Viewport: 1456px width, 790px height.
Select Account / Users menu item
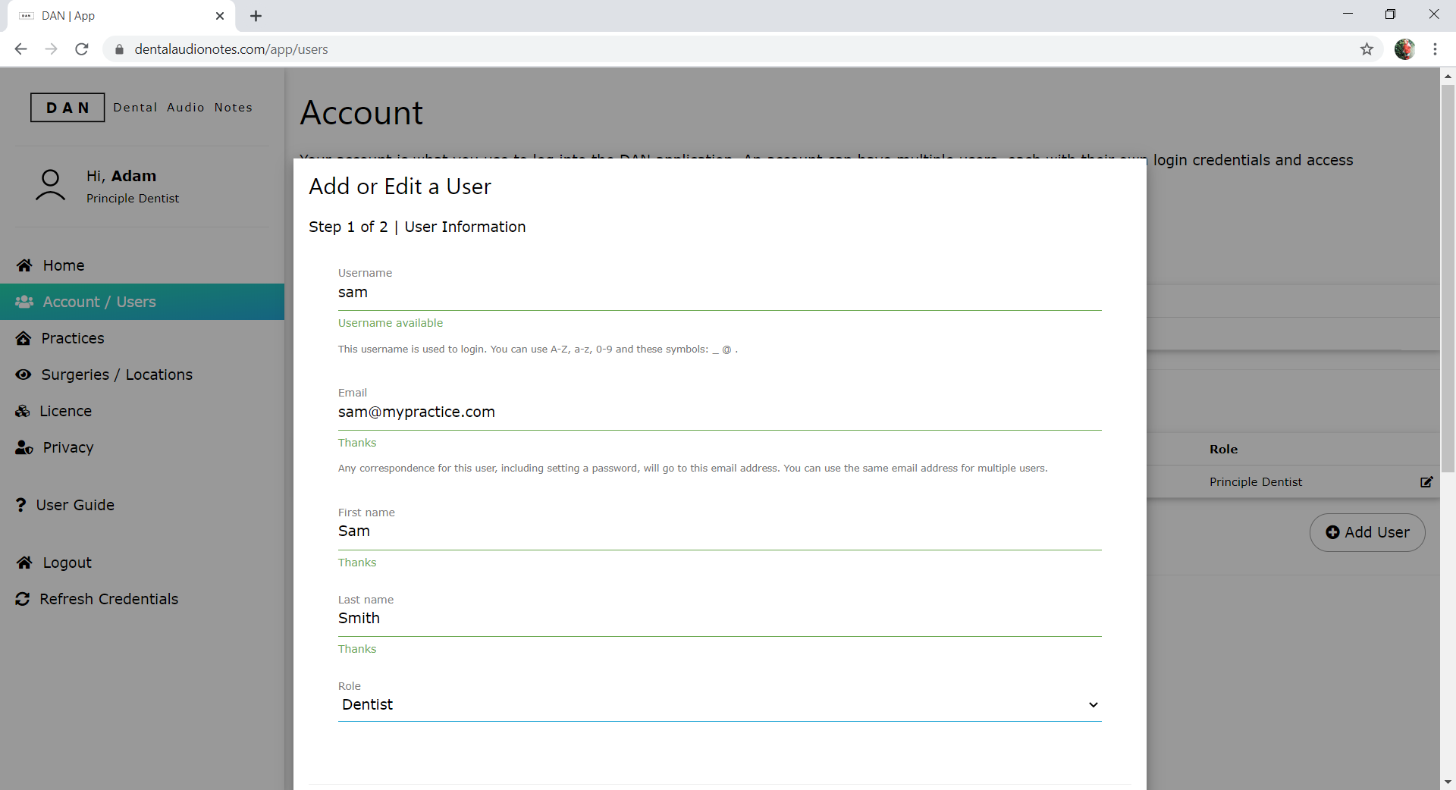[99, 302]
